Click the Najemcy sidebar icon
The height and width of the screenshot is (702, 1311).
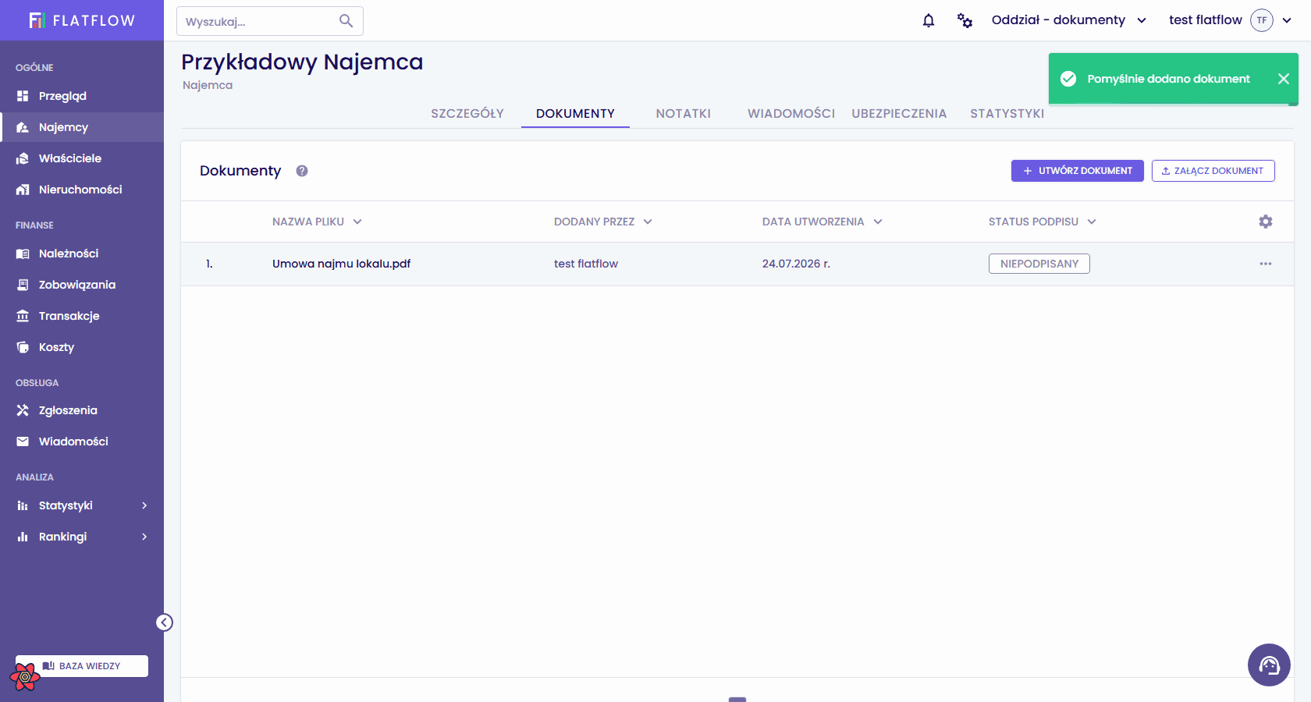pyautogui.click(x=23, y=127)
